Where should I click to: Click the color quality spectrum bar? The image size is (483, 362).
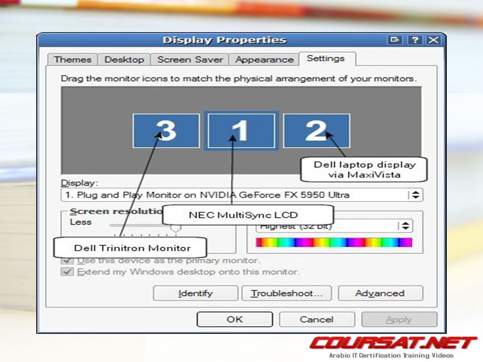(334, 242)
